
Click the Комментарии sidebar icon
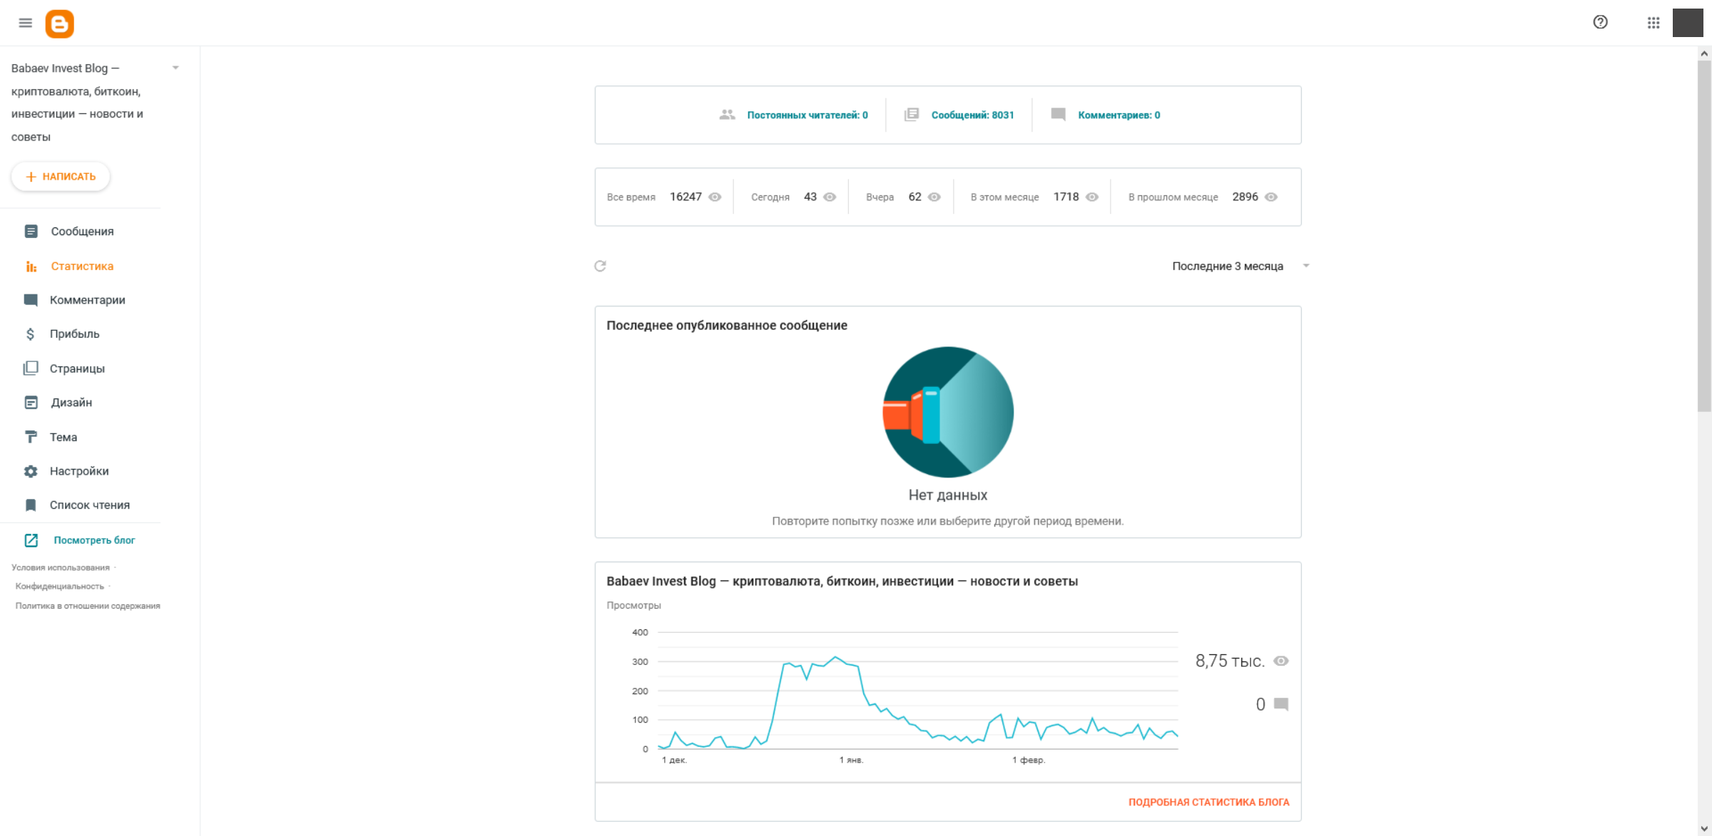pos(31,300)
